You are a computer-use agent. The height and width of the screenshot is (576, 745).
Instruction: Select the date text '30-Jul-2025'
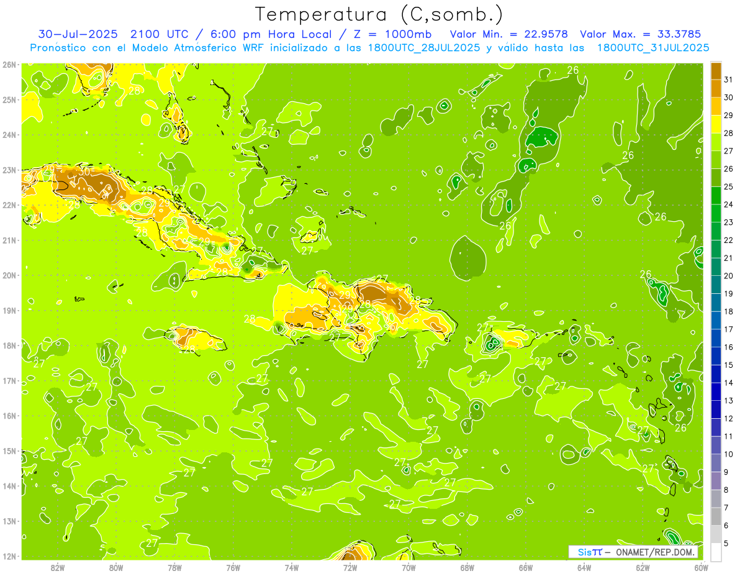[78, 34]
